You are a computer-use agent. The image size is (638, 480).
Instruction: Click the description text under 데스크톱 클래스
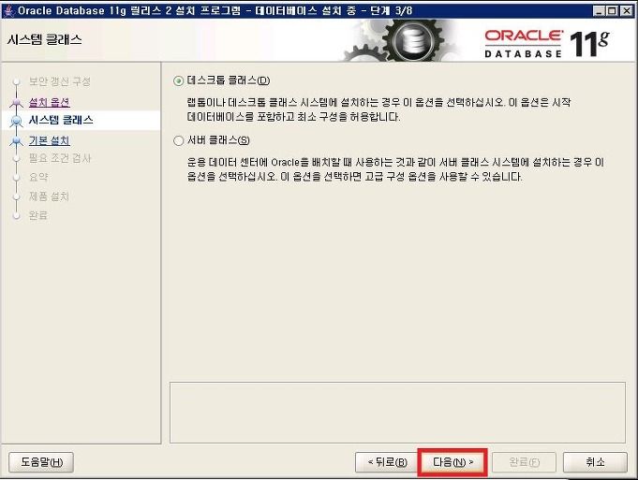[378, 109]
